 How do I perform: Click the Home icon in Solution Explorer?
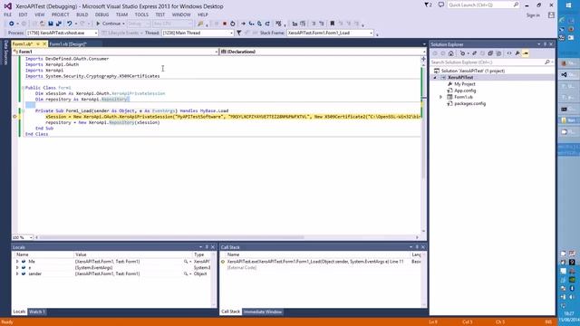[451, 53]
